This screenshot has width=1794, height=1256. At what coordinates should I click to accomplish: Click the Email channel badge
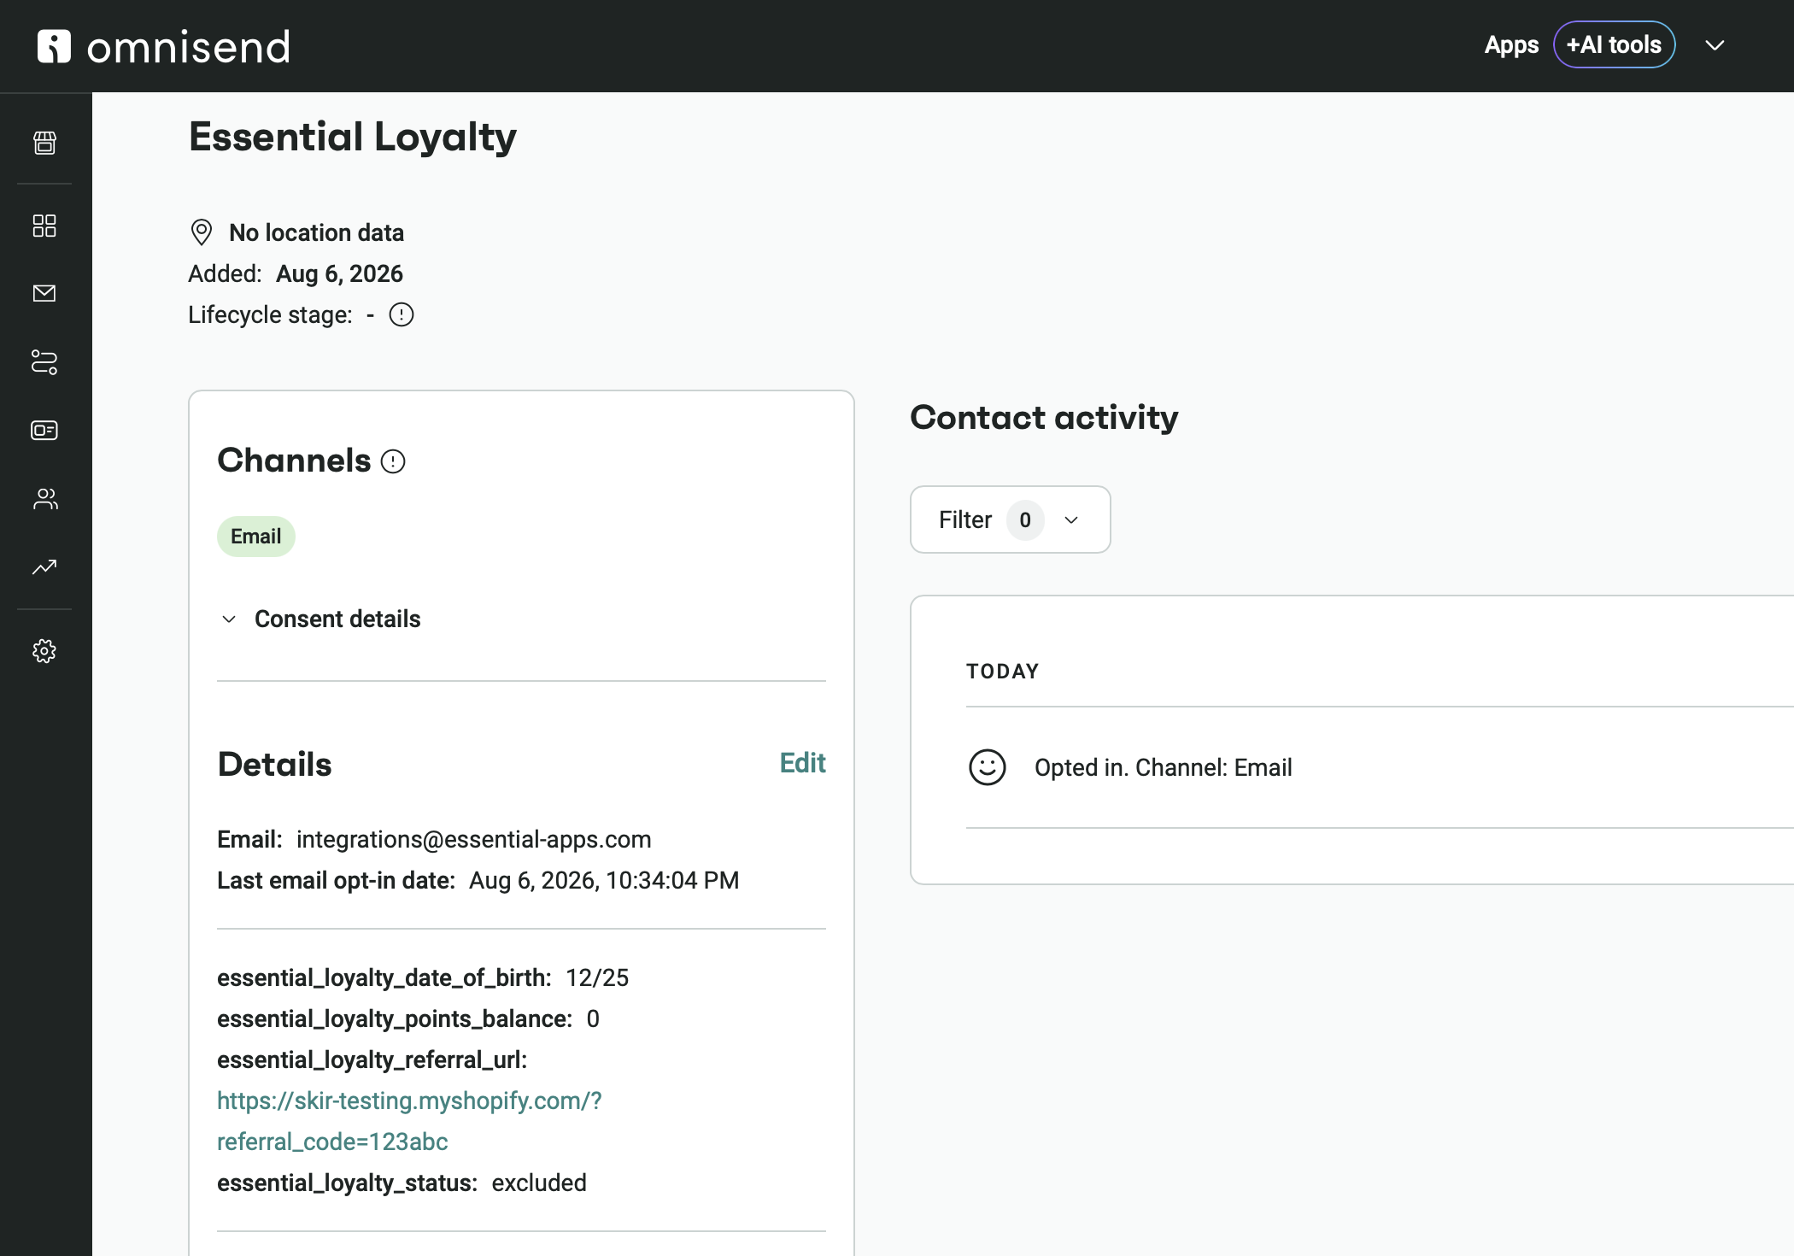click(x=256, y=537)
